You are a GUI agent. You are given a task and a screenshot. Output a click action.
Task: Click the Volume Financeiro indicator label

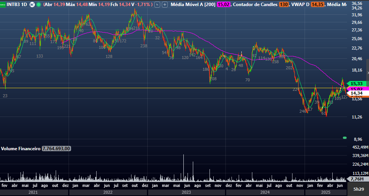20,149
